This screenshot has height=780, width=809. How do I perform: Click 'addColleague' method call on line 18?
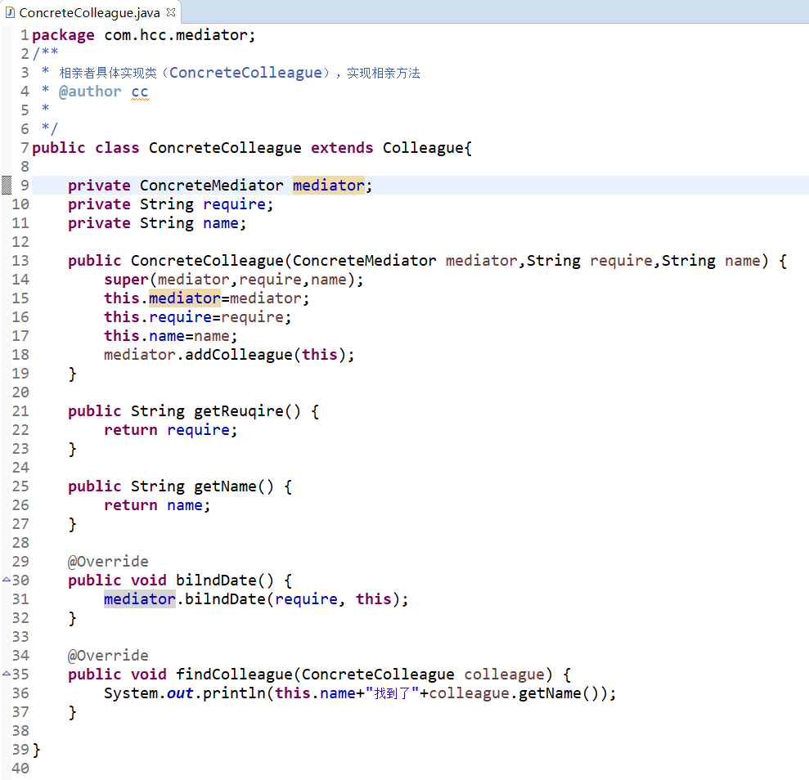pyautogui.click(x=238, y=355)
